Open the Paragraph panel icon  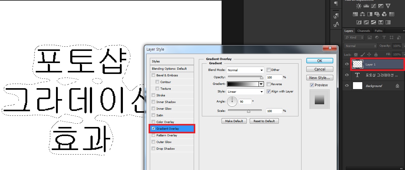(x=336, y=4)
